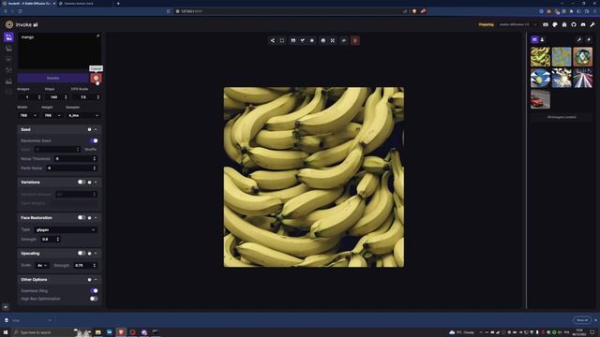Open the Height dropdown
This screenshot has width=600, height=337.
52,115
